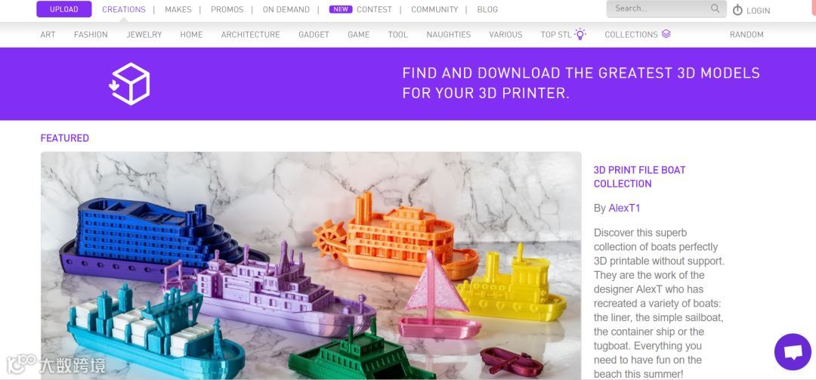The image size is (816, 380).
Task: Select the Architecture category
Action: [x=250, y=34]
